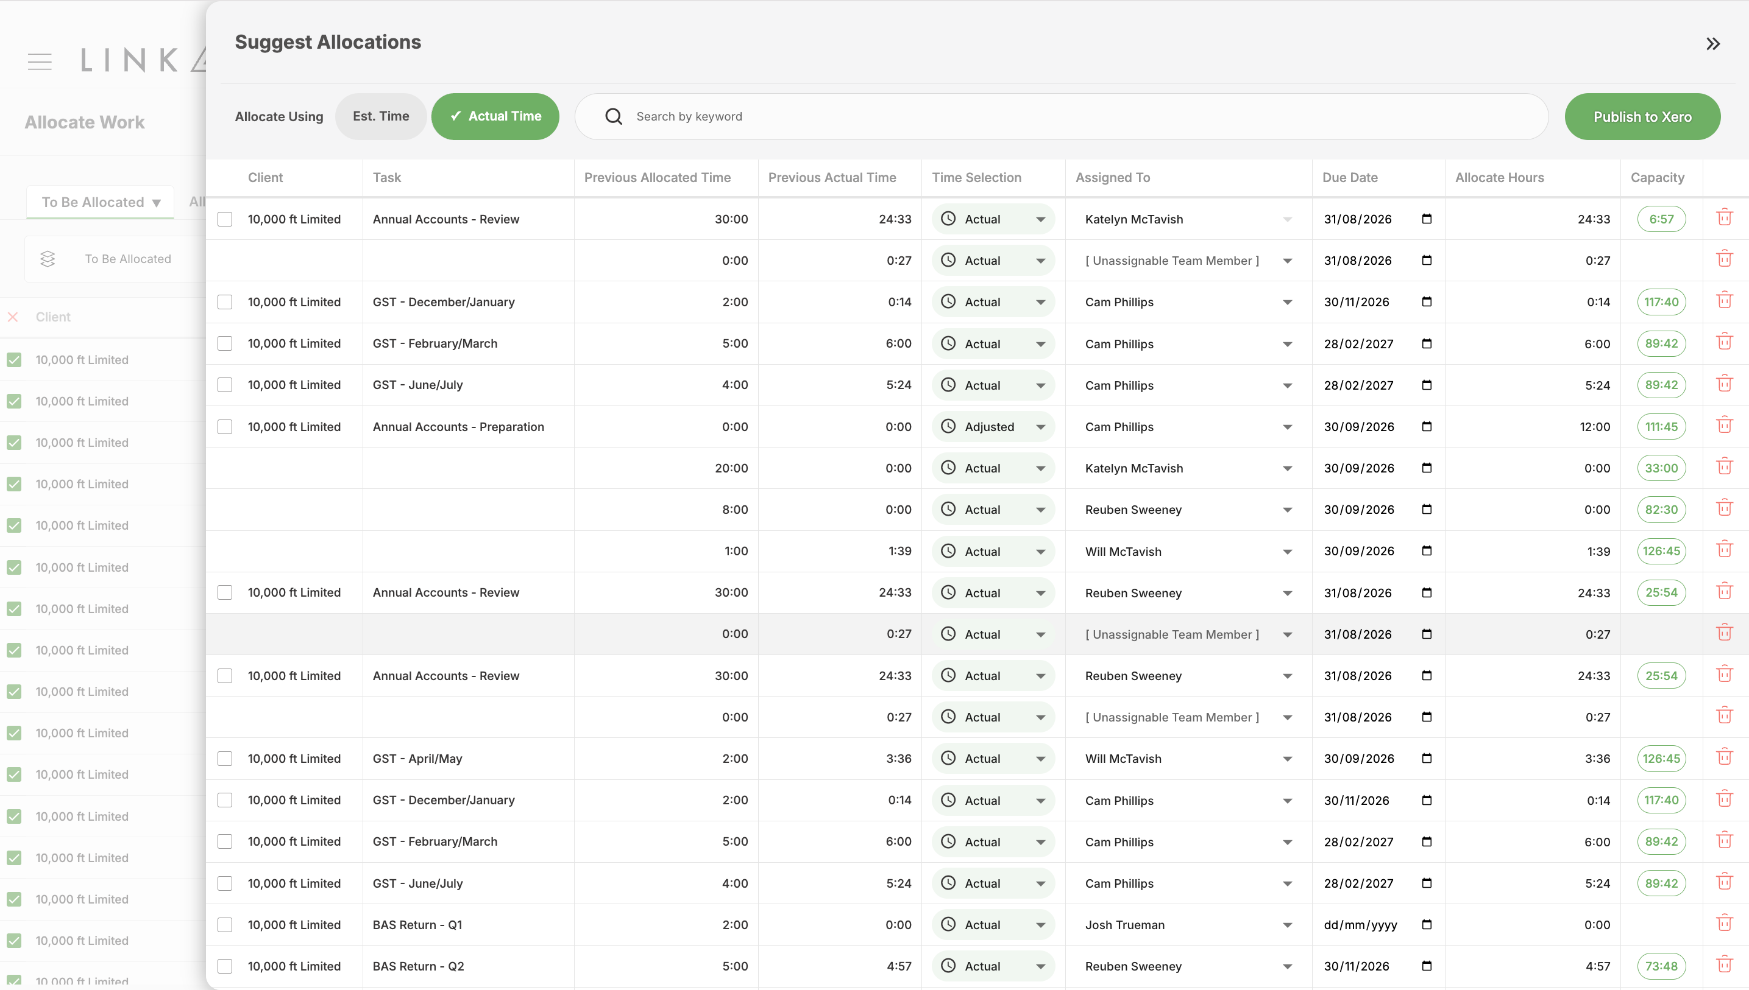Click the Previous Actual Time column header
Viewport: 1749px width, 990px height.
tap(832, 177)
